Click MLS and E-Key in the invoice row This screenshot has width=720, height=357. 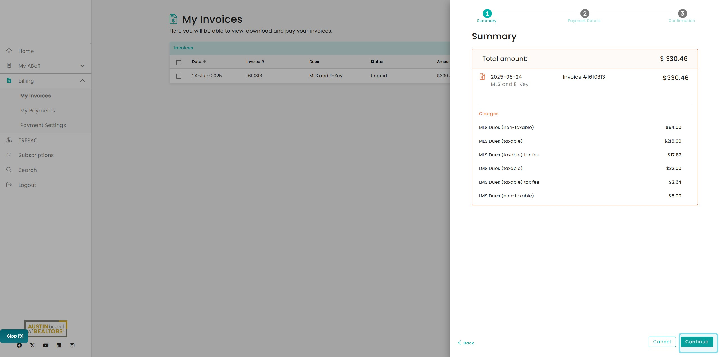click(326, 76)
